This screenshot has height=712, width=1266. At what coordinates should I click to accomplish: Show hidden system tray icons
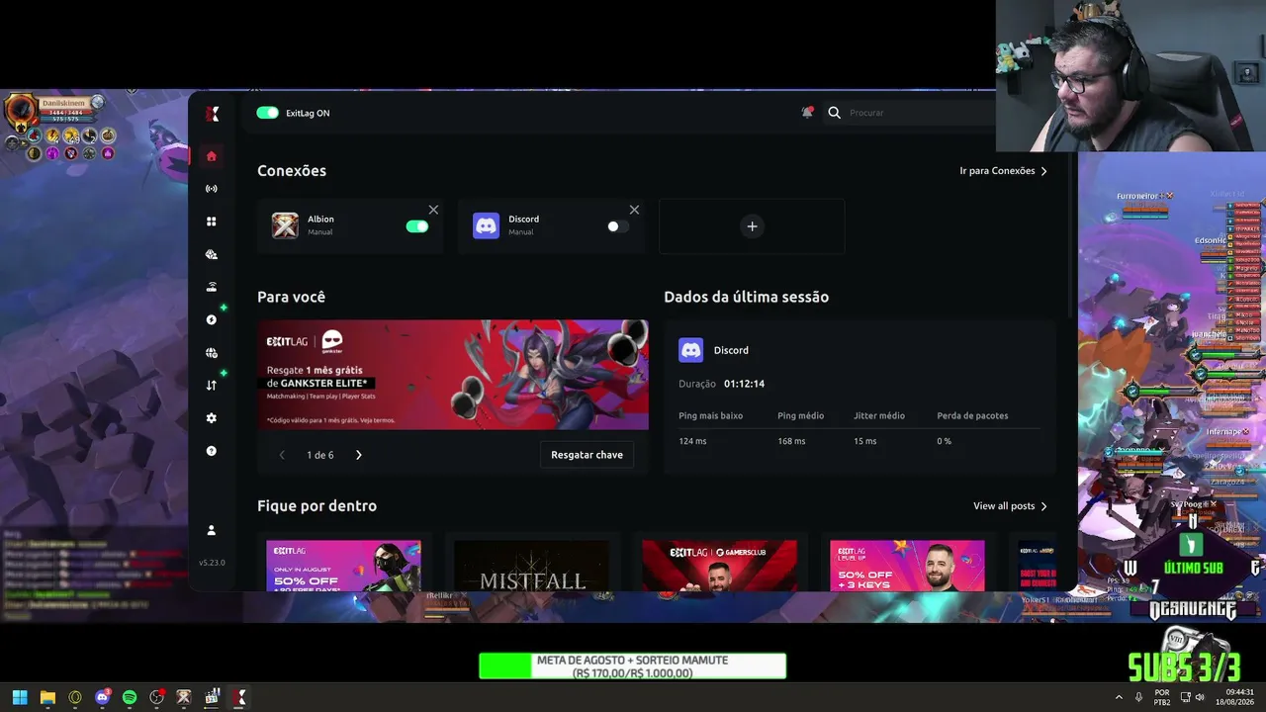[x=1119, y=697]
